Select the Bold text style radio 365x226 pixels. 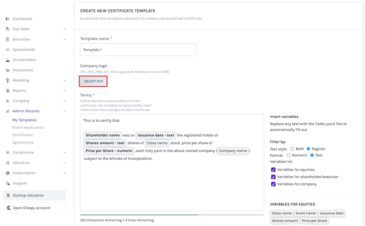point(292,149)
